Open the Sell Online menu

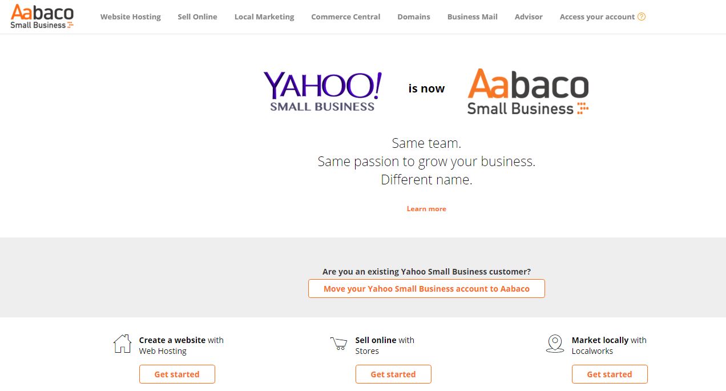[x=197, y=17]
